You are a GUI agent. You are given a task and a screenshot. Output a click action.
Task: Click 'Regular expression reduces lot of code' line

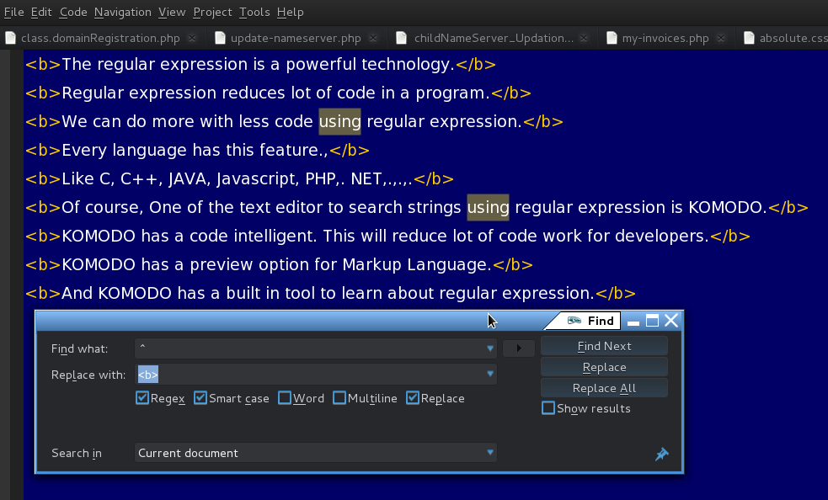[x=278, y=93]
